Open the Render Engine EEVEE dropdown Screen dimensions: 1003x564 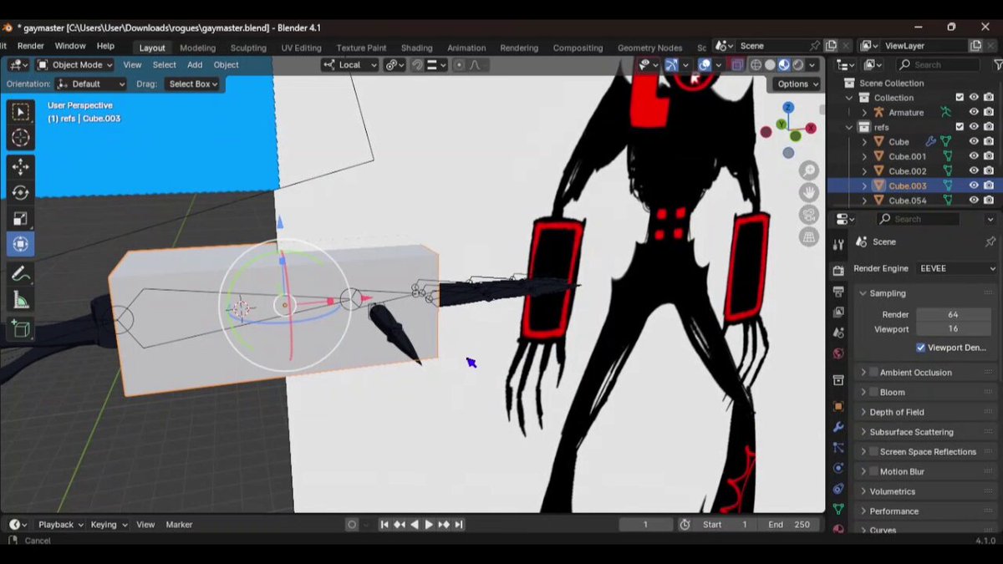(958, 268)
